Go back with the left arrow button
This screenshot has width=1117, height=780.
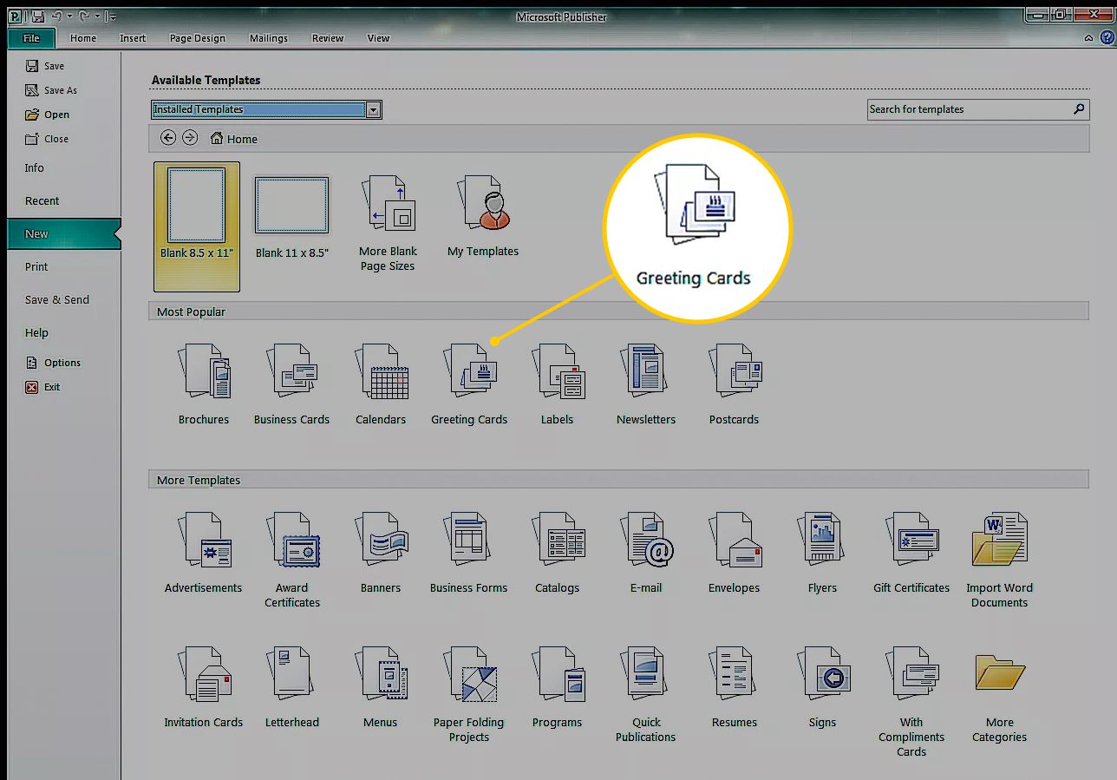tap(168, 138)
